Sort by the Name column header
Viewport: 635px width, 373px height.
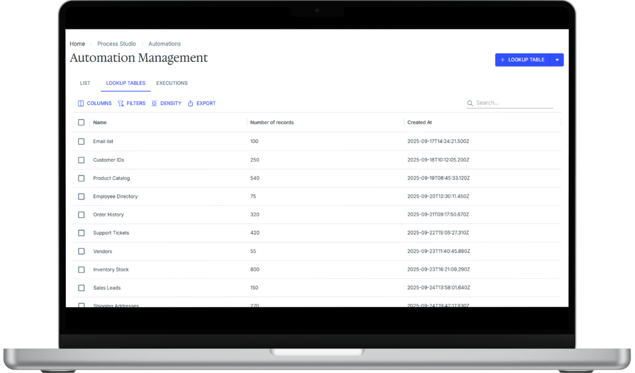click(x=100, y=122)
